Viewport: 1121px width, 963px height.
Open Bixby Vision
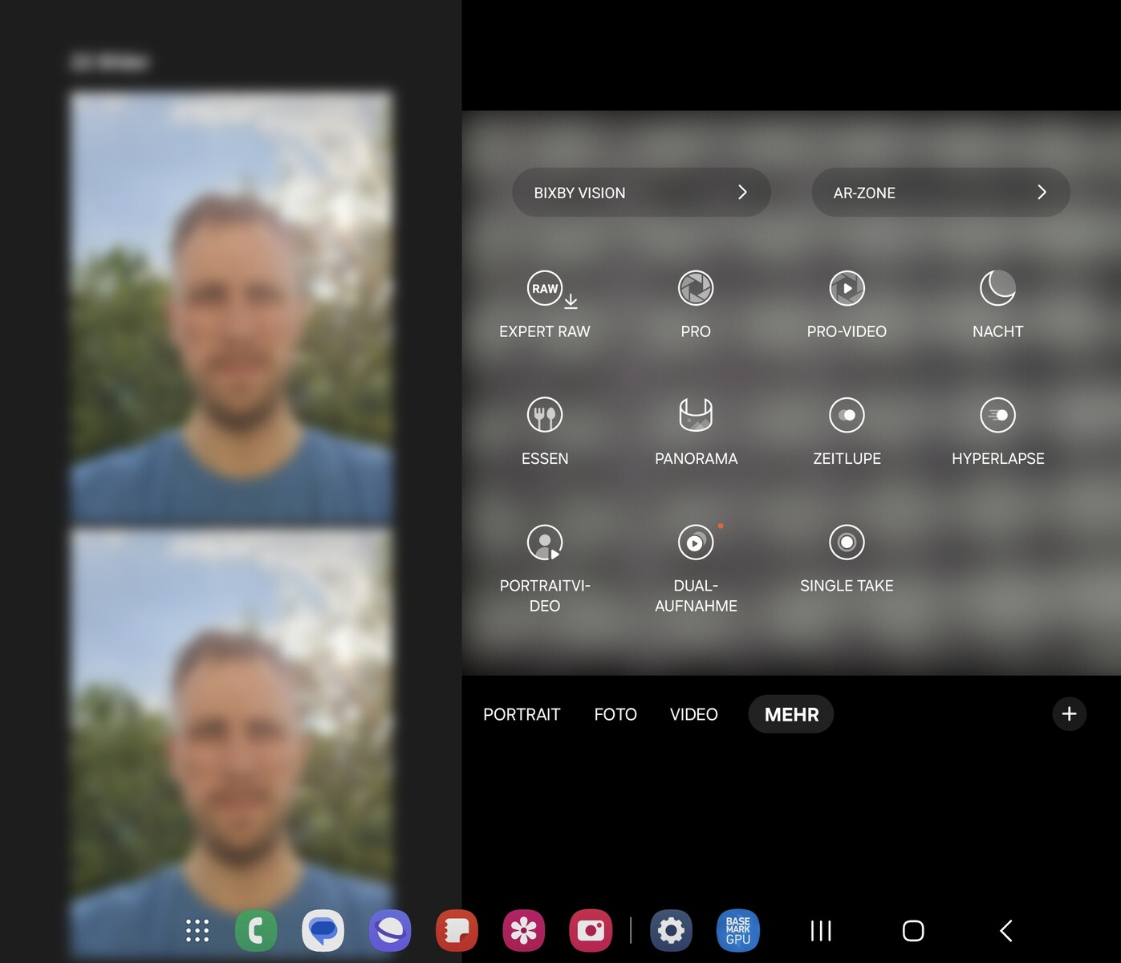641,193
